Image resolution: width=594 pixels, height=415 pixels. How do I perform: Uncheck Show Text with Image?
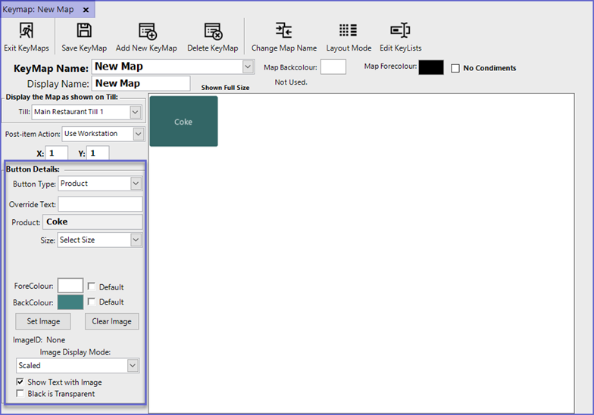(x=20, y=382)
